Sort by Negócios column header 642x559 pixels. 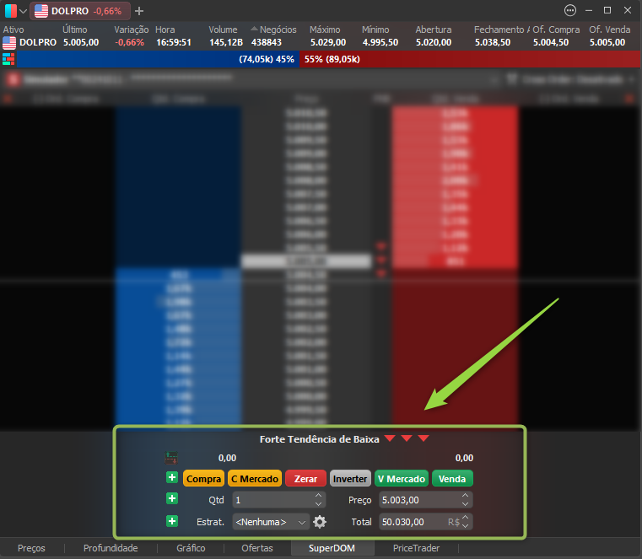coord(278,30)
